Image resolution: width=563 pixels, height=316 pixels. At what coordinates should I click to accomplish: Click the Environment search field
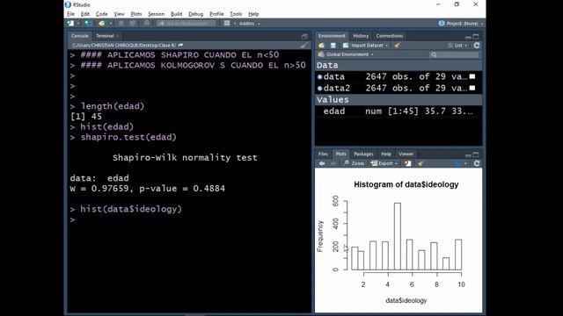pyautogui.click(x=454, y=54)
